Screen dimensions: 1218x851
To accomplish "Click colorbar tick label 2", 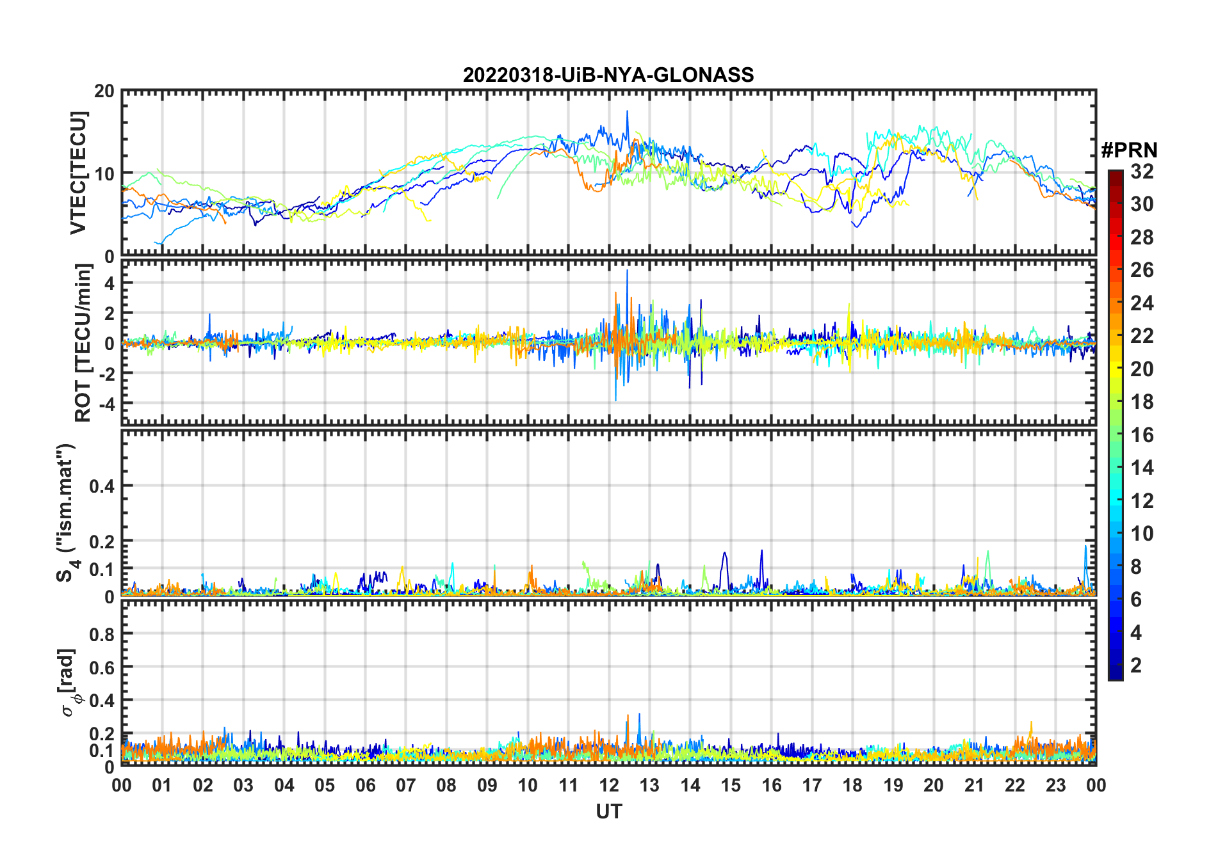I will pyautogui.click(x=1136, y=665).
